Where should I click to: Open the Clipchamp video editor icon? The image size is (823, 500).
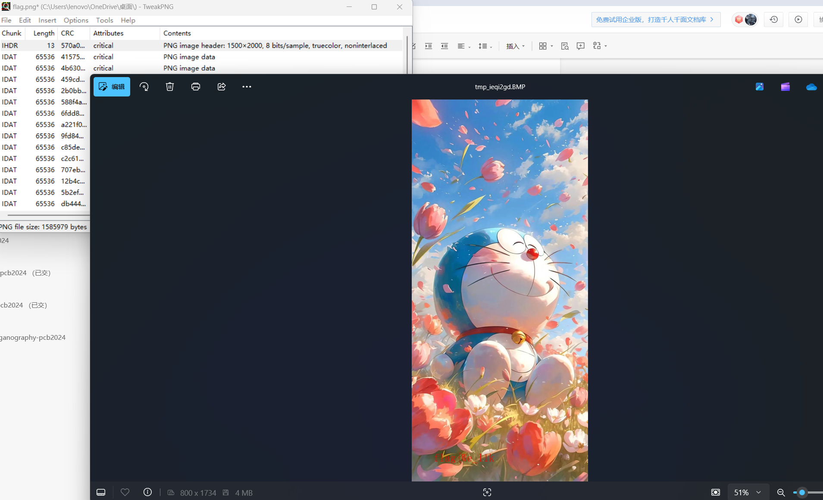pos(785,87)
